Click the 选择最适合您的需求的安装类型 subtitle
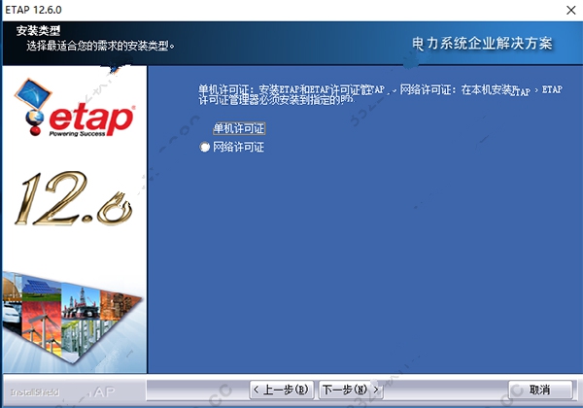This screenshot has height=408, width=583. point(100,46)
